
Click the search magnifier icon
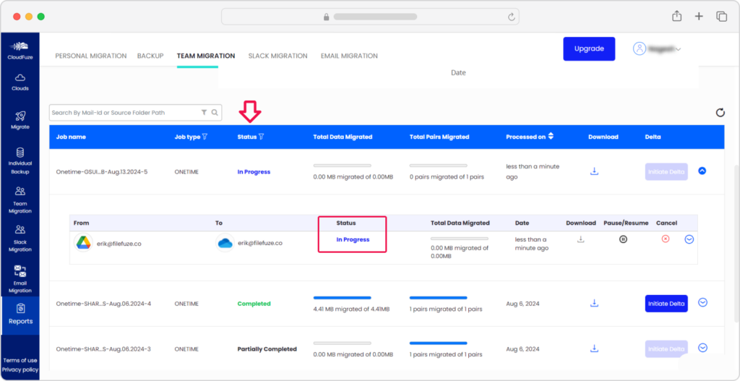point(214,113)
